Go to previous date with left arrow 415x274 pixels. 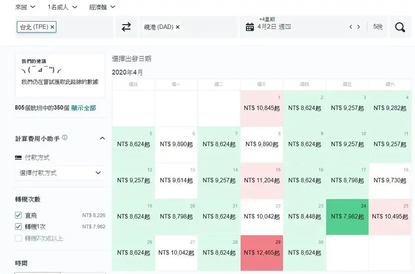tap(351, 27)
